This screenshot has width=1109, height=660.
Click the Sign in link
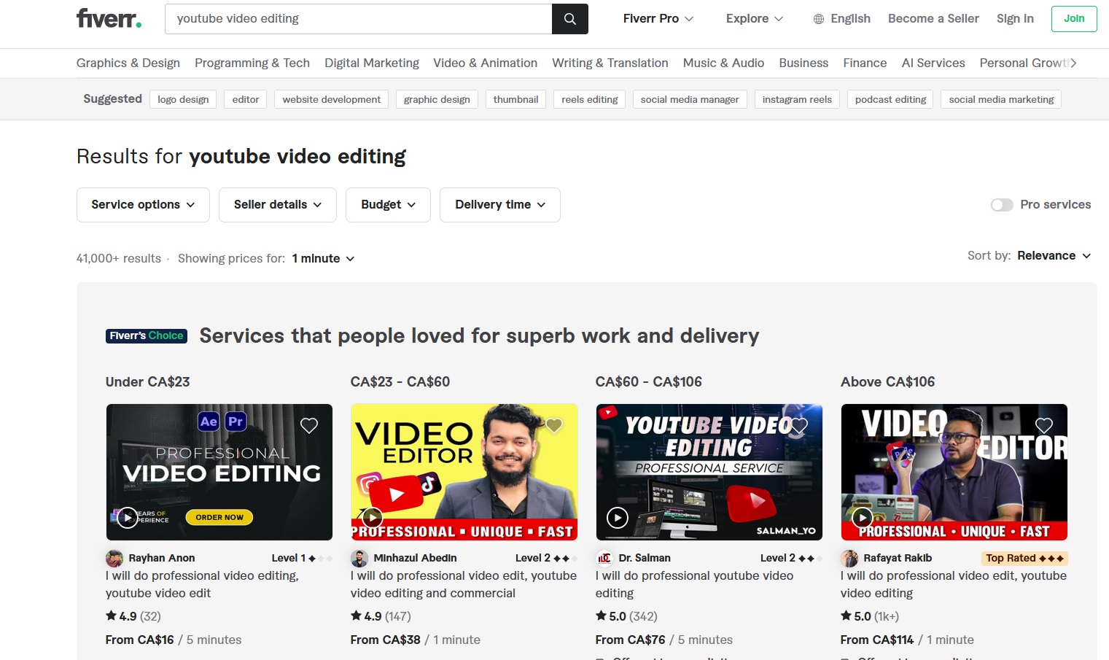(1015, 19)
